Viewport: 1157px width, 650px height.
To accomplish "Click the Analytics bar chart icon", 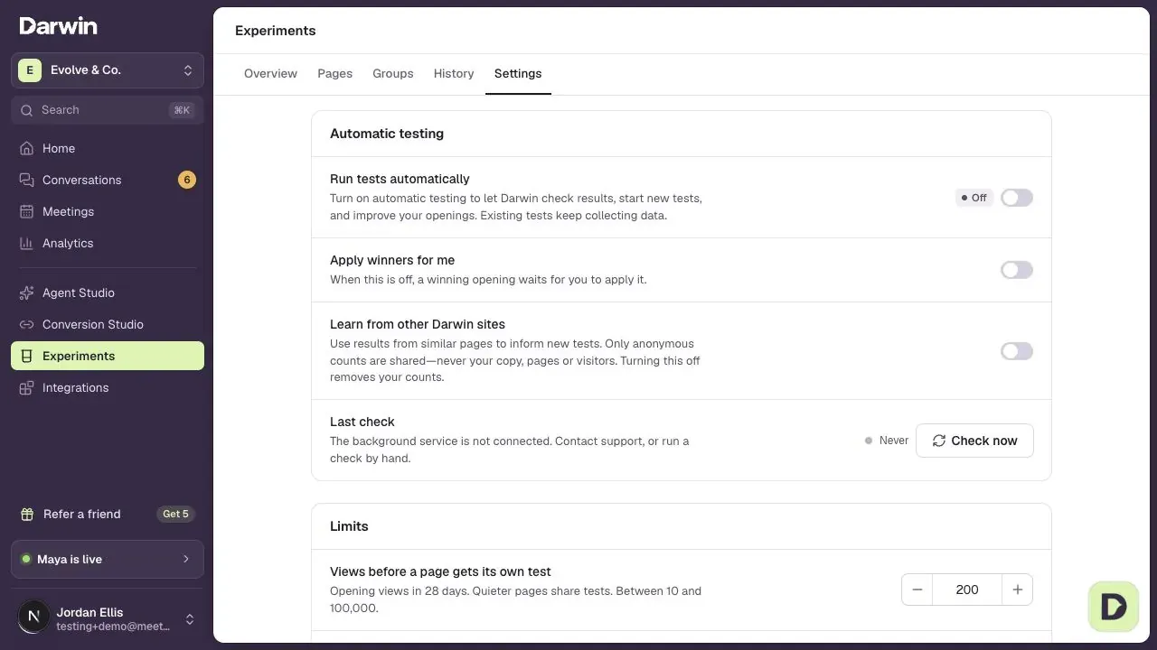I will [x=27, y=243].
